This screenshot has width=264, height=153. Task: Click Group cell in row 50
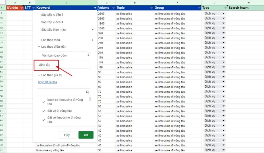click(177, 58)
